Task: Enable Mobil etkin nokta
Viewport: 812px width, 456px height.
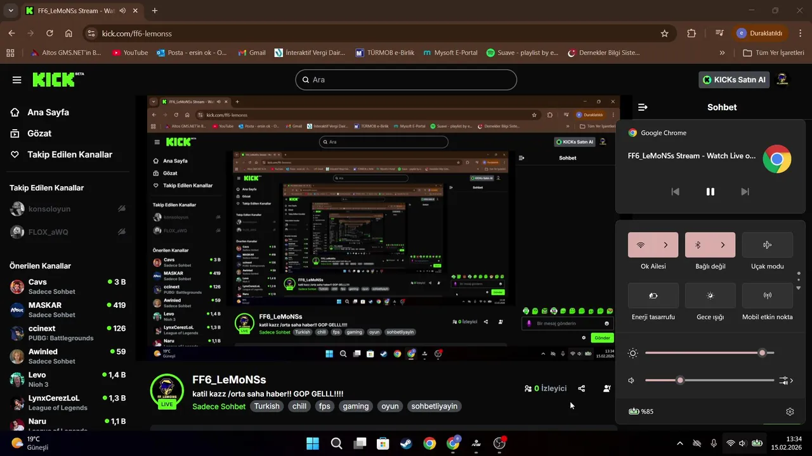Action: pyautogui.click(x=768, y=296)
